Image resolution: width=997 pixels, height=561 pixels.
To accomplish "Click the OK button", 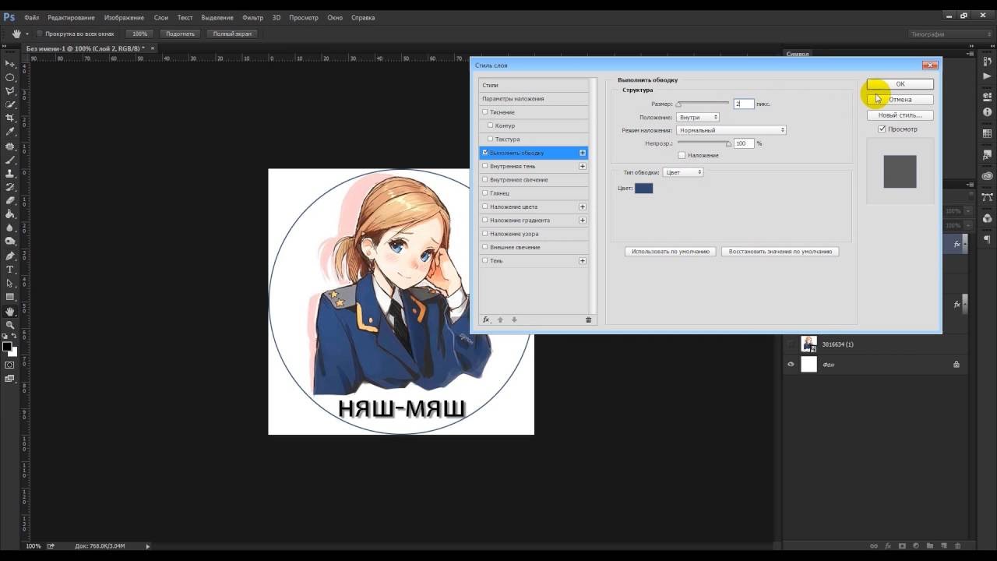I will click(x=900, y=84).
